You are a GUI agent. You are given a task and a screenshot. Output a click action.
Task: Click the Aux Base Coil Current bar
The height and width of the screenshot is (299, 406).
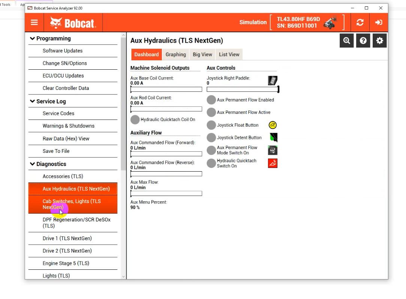(x=166, y=90)
